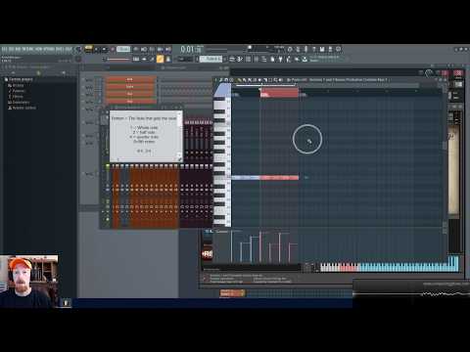Open Remote control under Current project

click(22, 108)
